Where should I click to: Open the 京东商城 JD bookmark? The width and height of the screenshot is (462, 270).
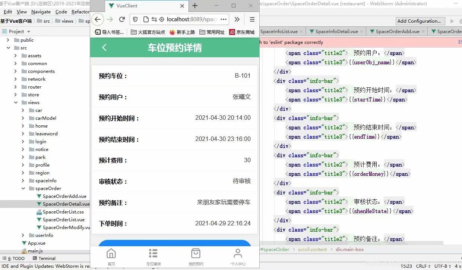[x=242, y=32]
